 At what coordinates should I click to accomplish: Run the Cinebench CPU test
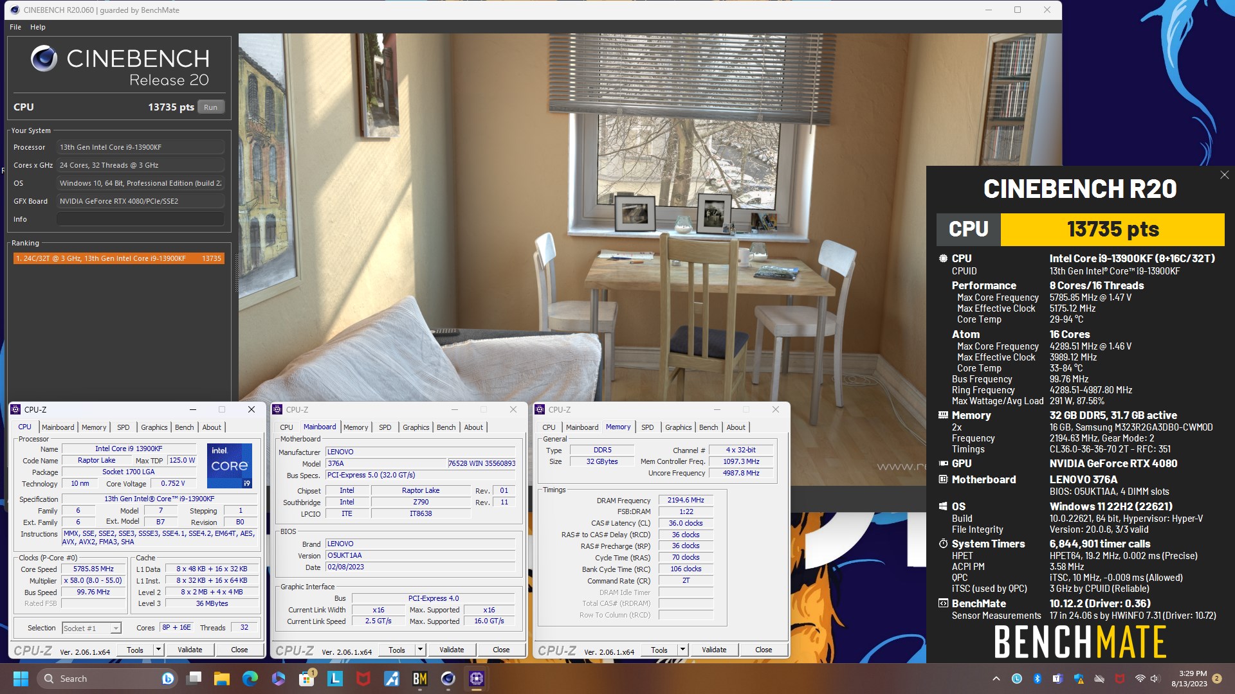tap(211, 107)
